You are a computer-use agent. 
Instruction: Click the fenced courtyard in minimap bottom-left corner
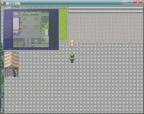point(19,45)
